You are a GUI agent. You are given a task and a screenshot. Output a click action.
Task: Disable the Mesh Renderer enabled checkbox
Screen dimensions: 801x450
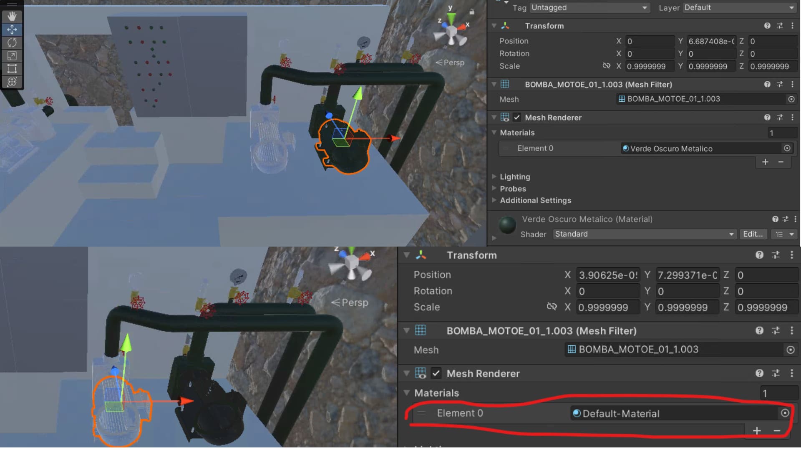[517, 117]
